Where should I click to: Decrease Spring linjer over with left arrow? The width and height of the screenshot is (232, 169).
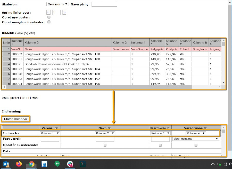(48, 12)
